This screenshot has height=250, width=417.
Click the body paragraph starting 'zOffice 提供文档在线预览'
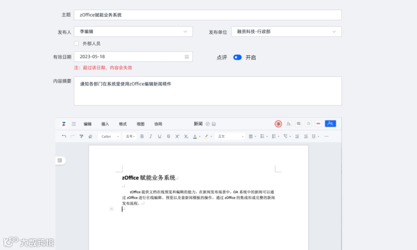(x=198, y=198)
